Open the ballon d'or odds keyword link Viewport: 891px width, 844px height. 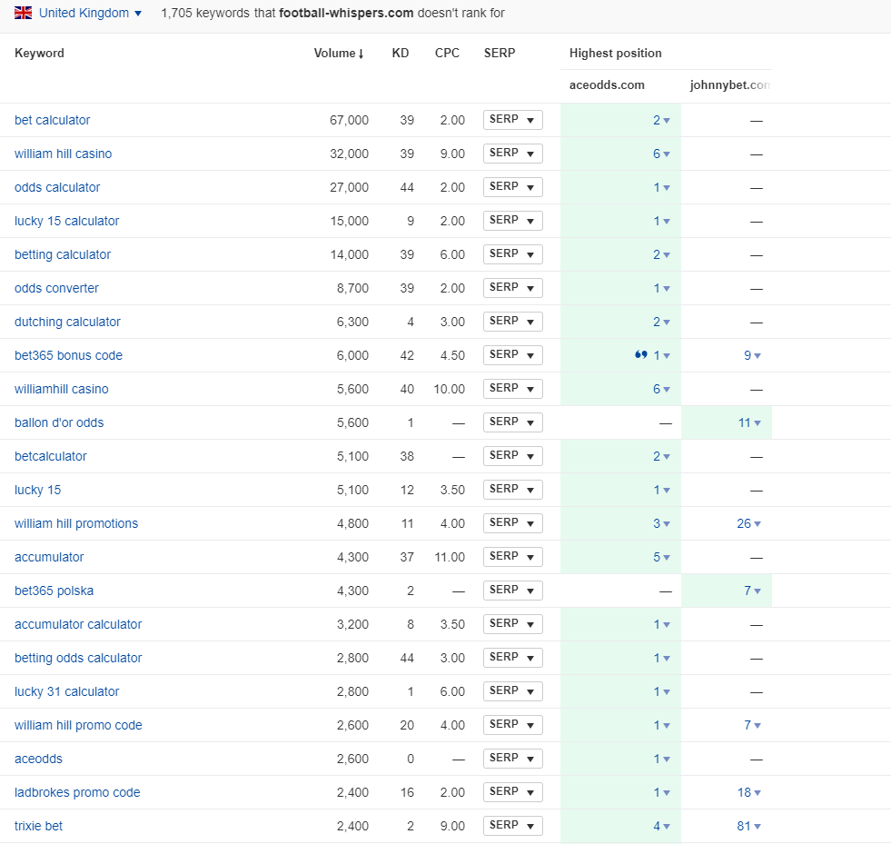pyautogui.click(x=59, y=422)
